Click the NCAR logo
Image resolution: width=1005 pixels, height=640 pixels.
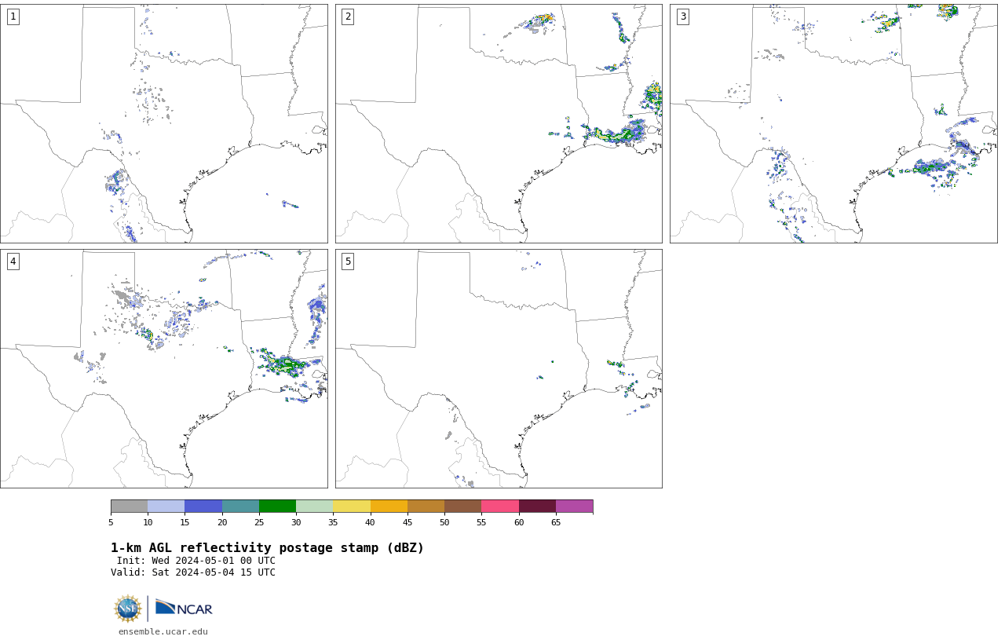click(184, 608)
